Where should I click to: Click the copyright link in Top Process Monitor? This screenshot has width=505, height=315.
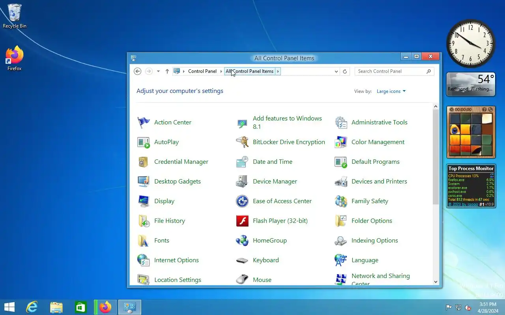[463, 204]
